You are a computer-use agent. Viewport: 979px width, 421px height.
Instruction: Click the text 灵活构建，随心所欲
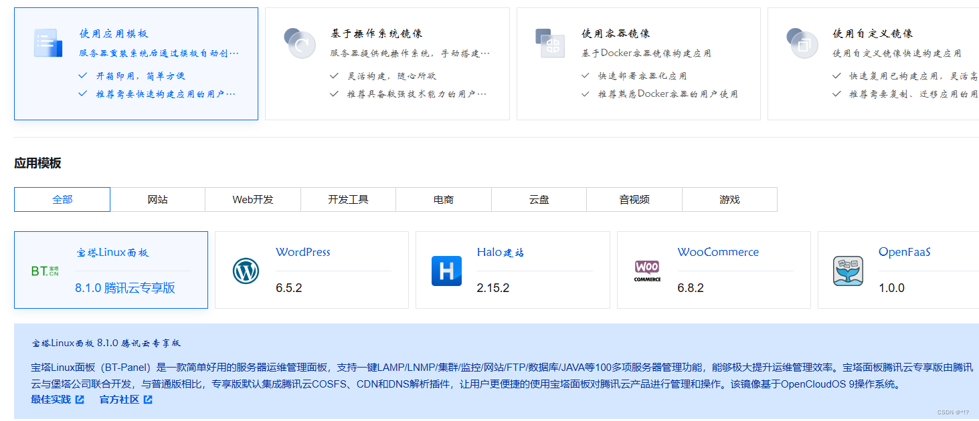coord(391,76)
